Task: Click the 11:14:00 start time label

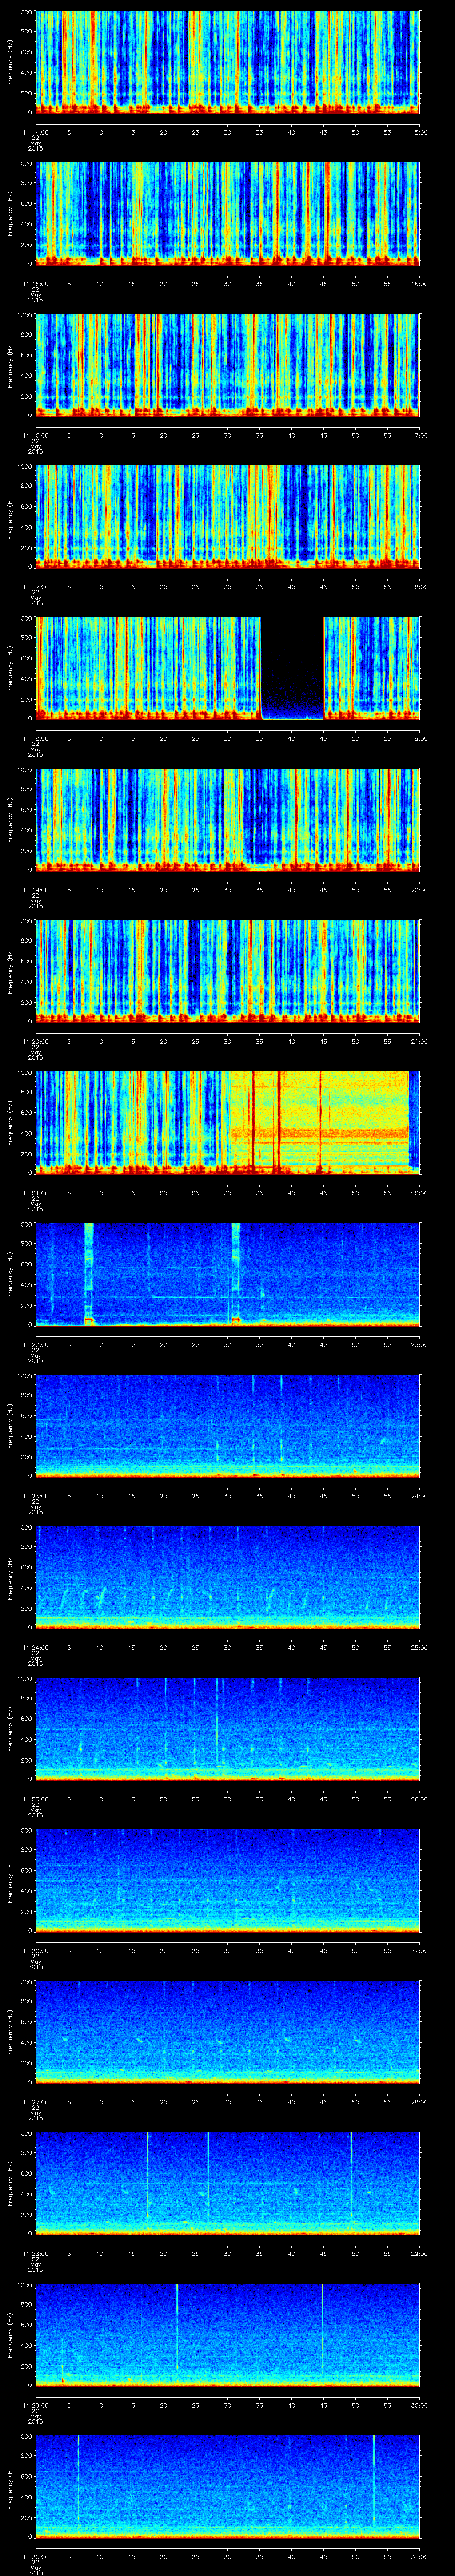Action: pos(35,132)
